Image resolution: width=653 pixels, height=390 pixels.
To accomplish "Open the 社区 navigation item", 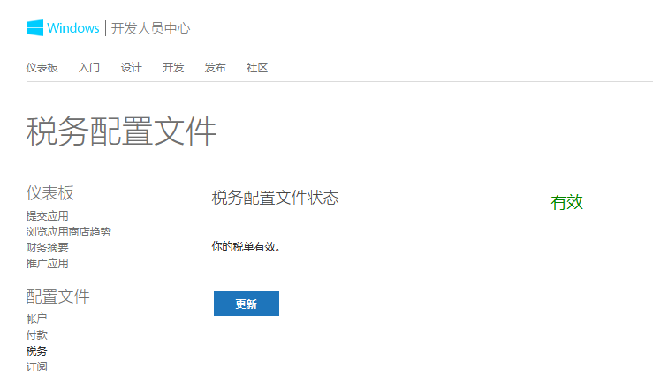I will pyautogui.click(x=257, y=68).
